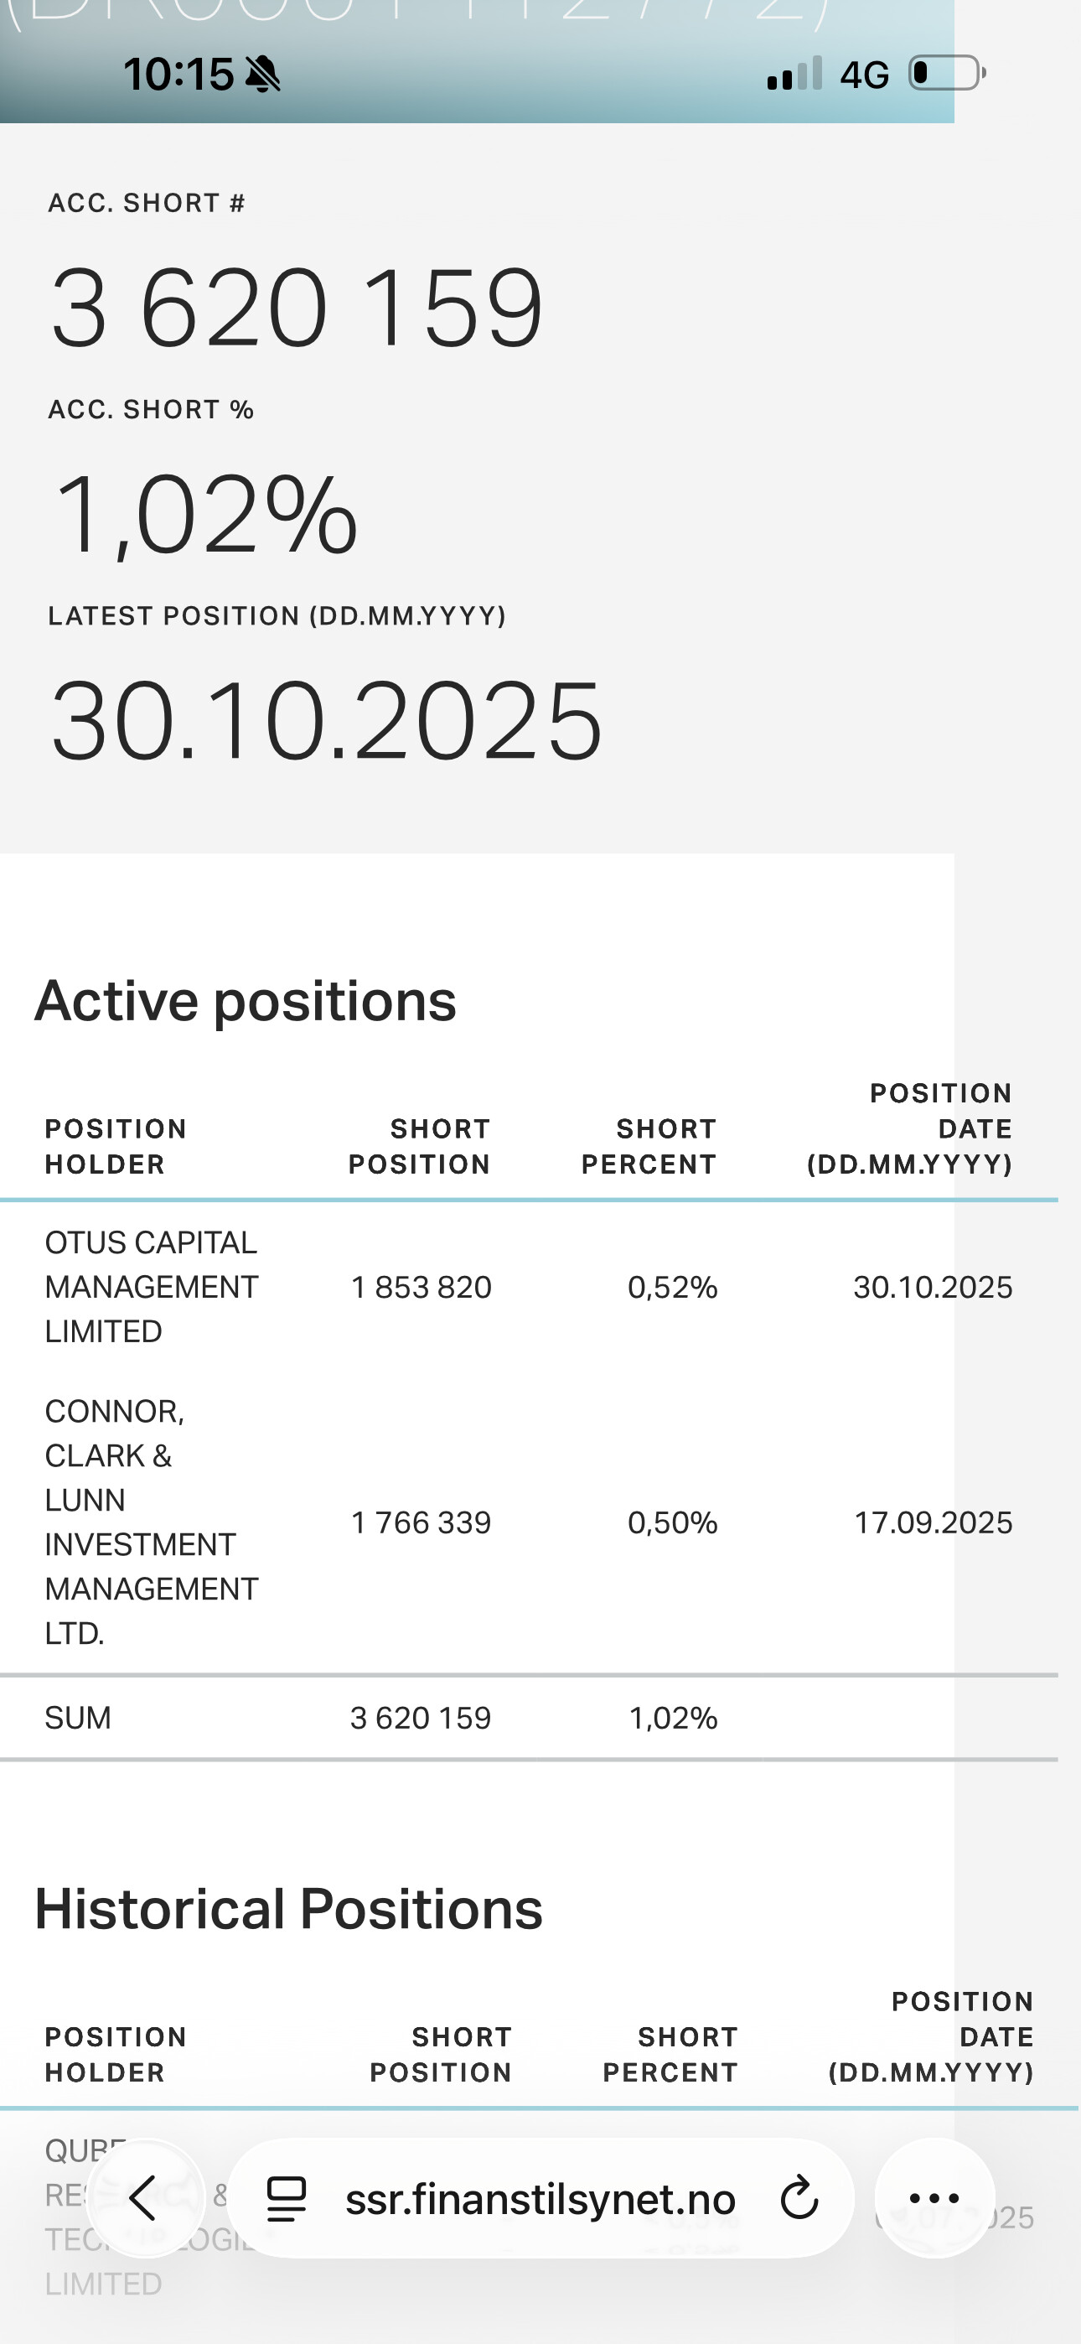Tap the Short Position column header in Active positions
1081x2344 pixels.
[420, 1147]
